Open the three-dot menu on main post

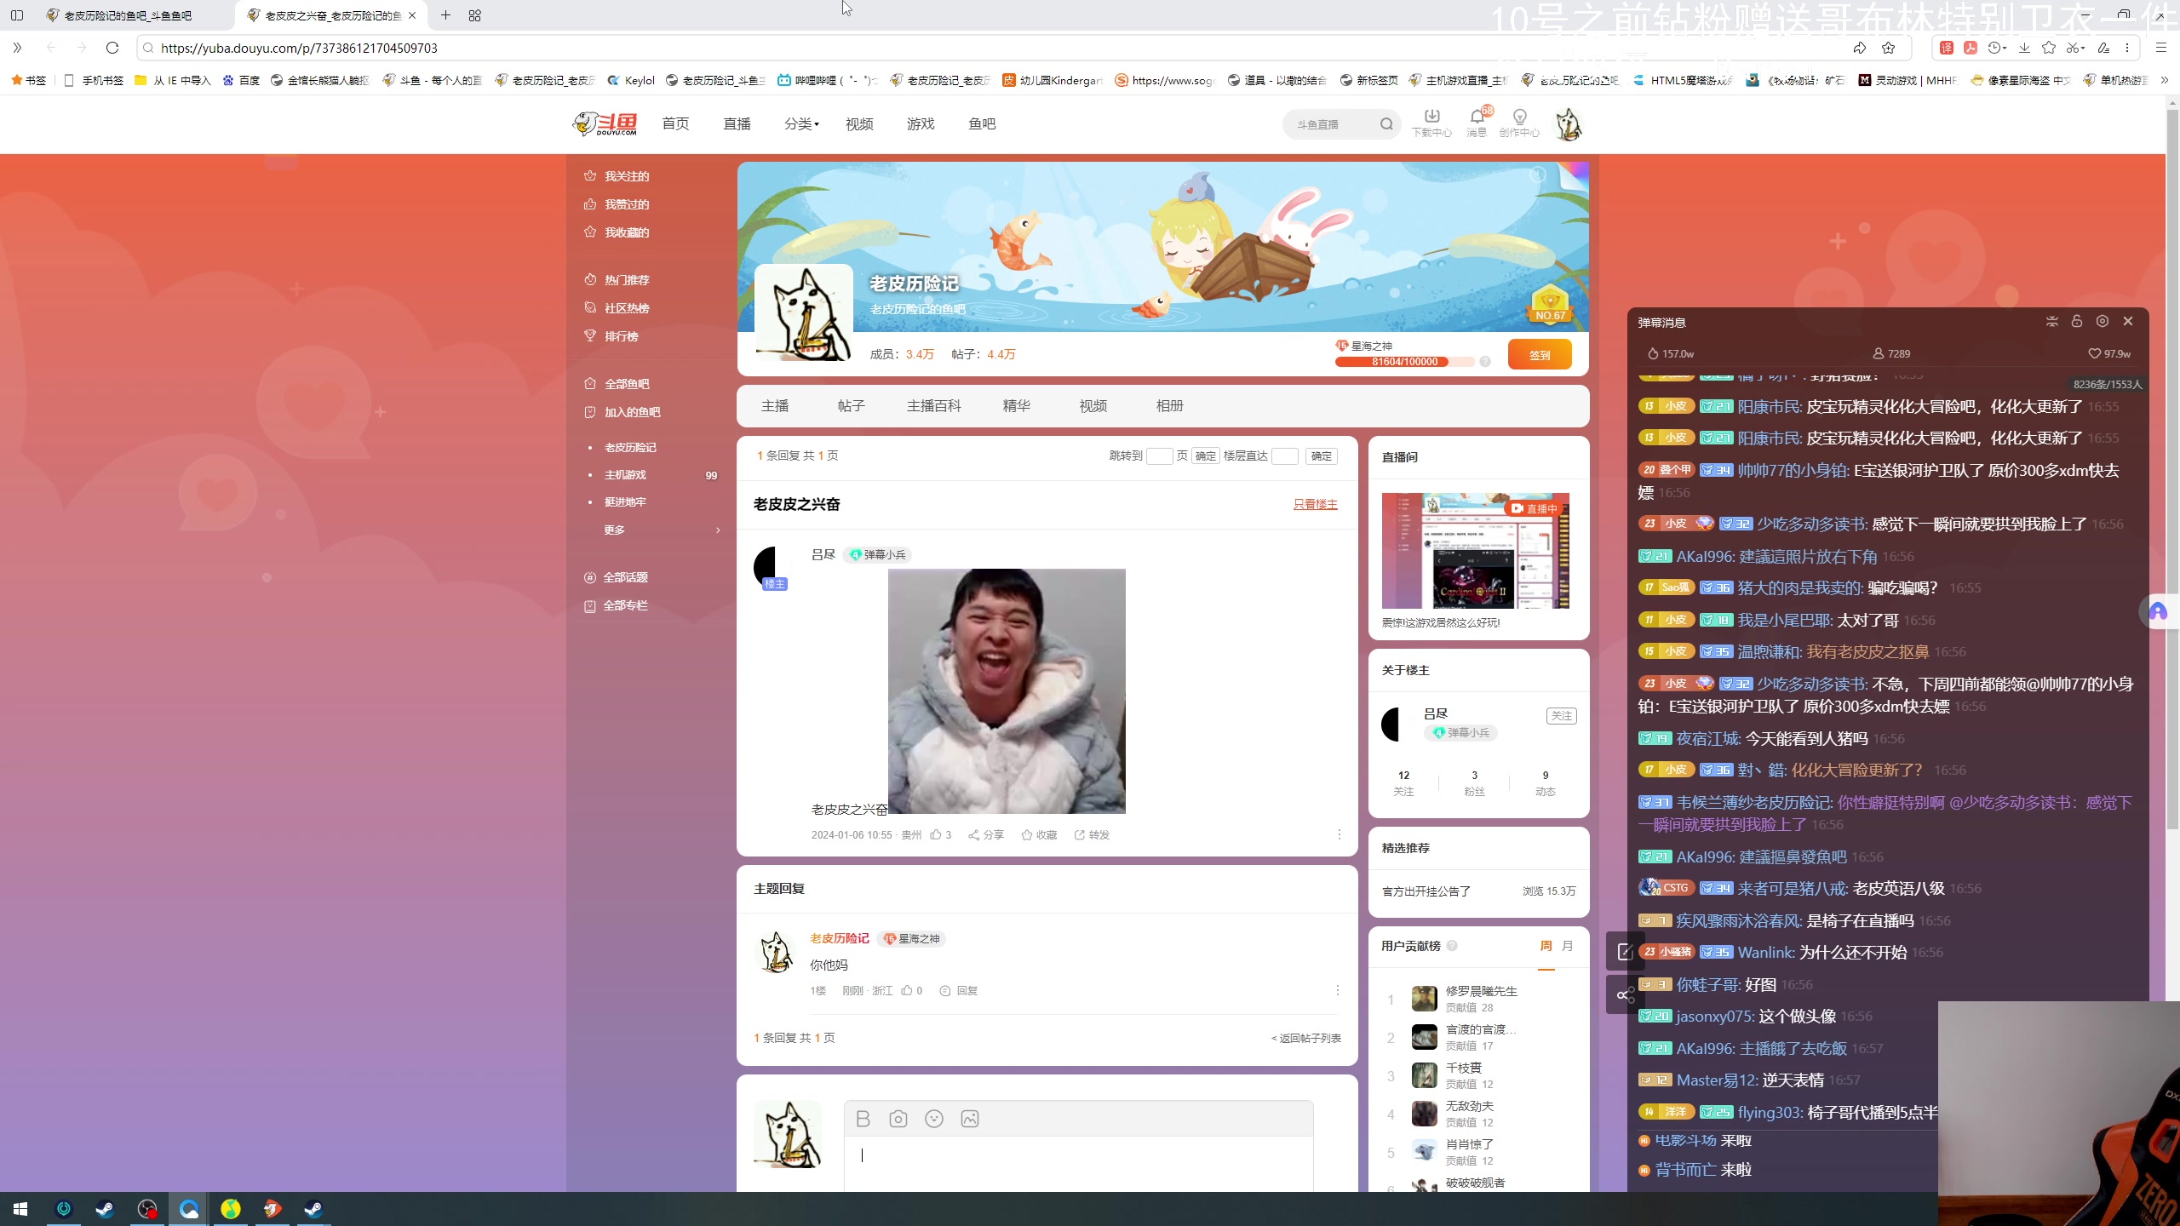[1339, 834]
